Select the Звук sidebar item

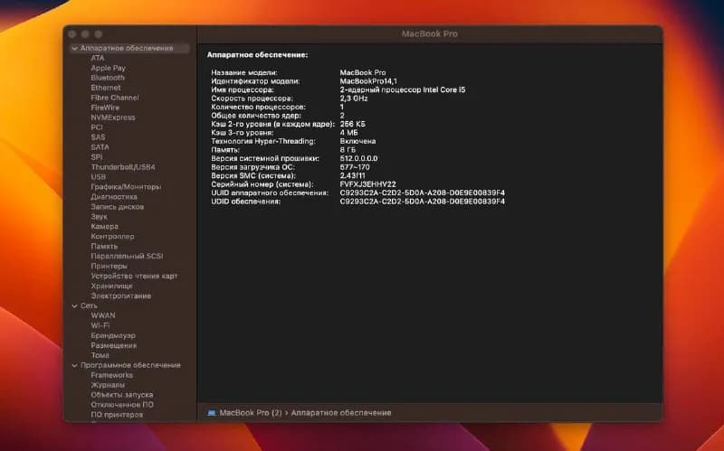point(99,217)
